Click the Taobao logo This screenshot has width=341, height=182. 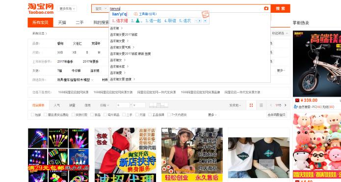click(41, 9)
